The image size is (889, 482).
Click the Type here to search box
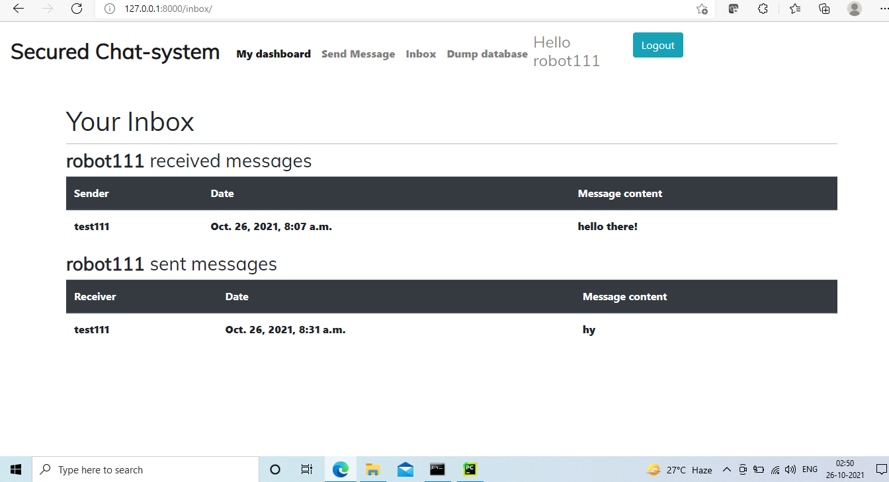(146, 469)
